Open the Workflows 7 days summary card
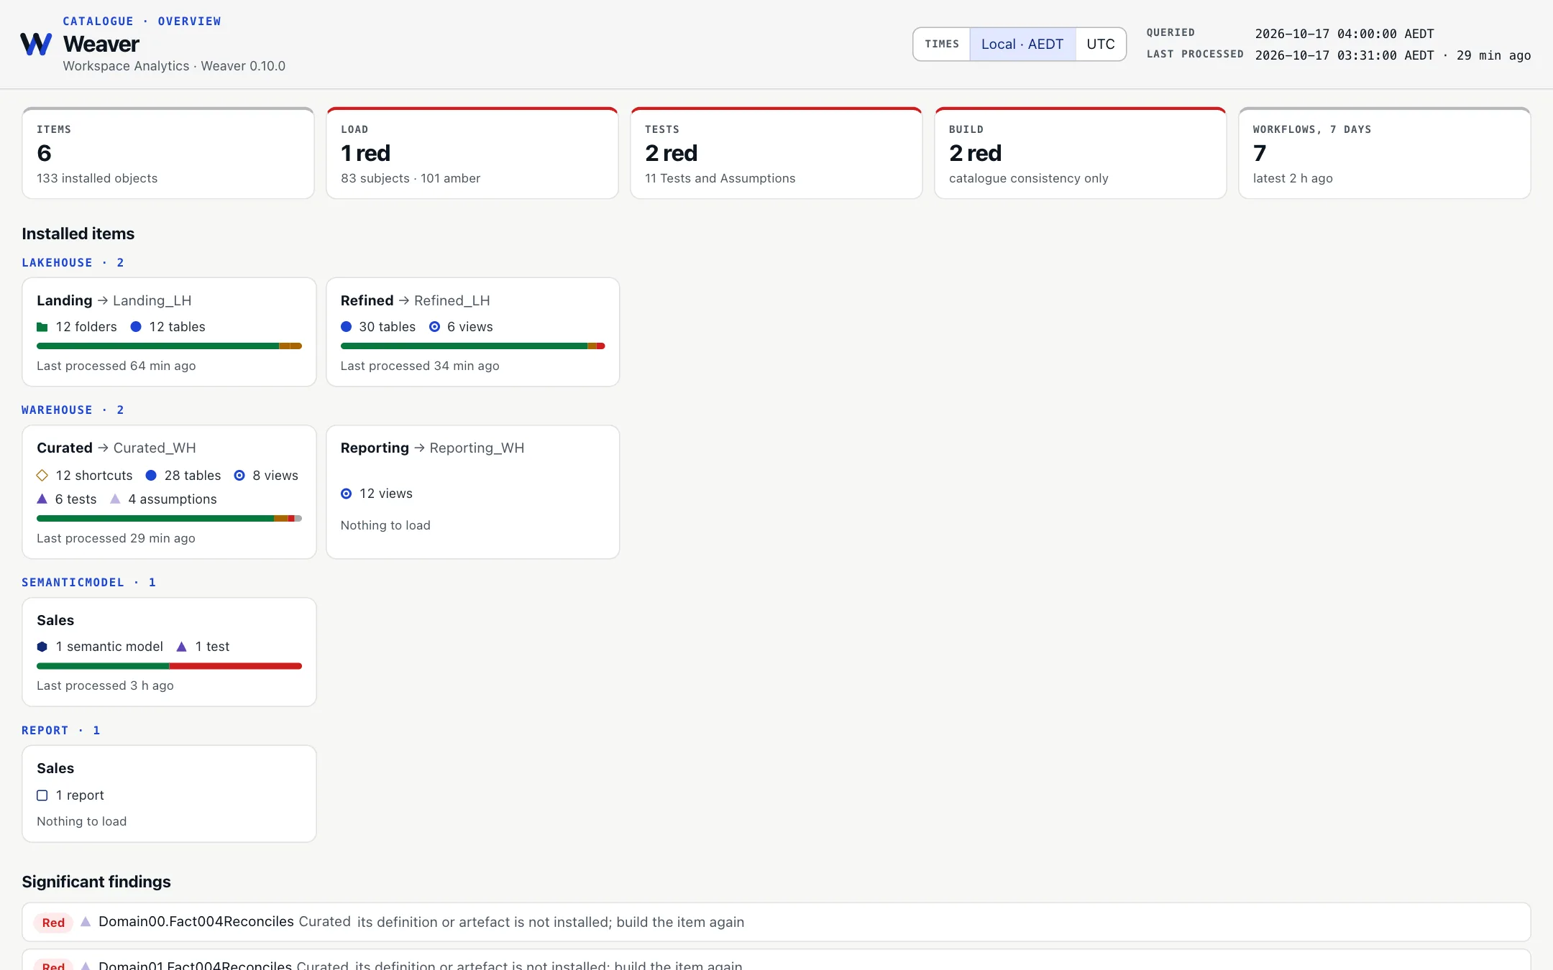Screen dimensions: 1553x970 point(1385,153)
